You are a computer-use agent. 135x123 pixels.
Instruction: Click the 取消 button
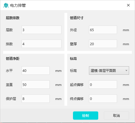[116, 116]
